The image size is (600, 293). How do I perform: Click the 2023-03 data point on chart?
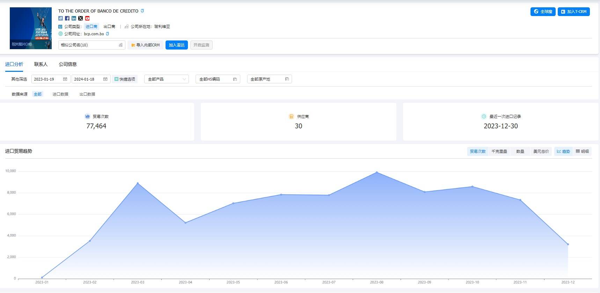pyautogui.click(x=138, y=183)
